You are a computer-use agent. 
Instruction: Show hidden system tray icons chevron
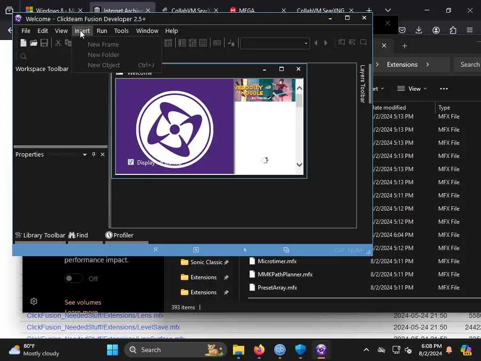(x=366, y=350)
